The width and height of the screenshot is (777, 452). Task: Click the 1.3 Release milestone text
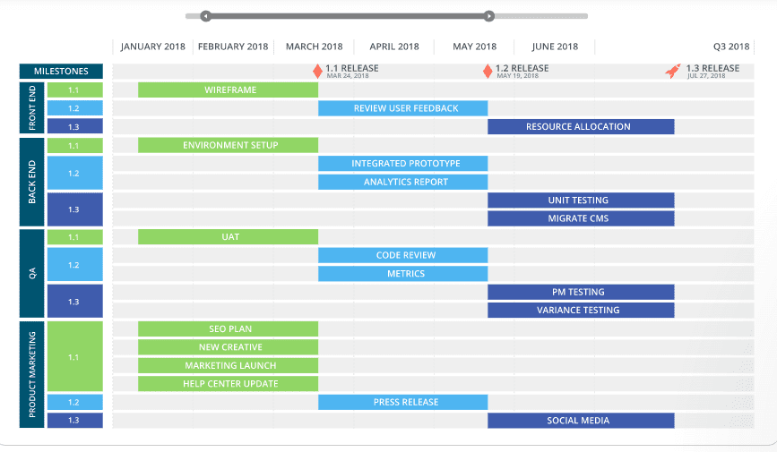[x=712, y=68]
